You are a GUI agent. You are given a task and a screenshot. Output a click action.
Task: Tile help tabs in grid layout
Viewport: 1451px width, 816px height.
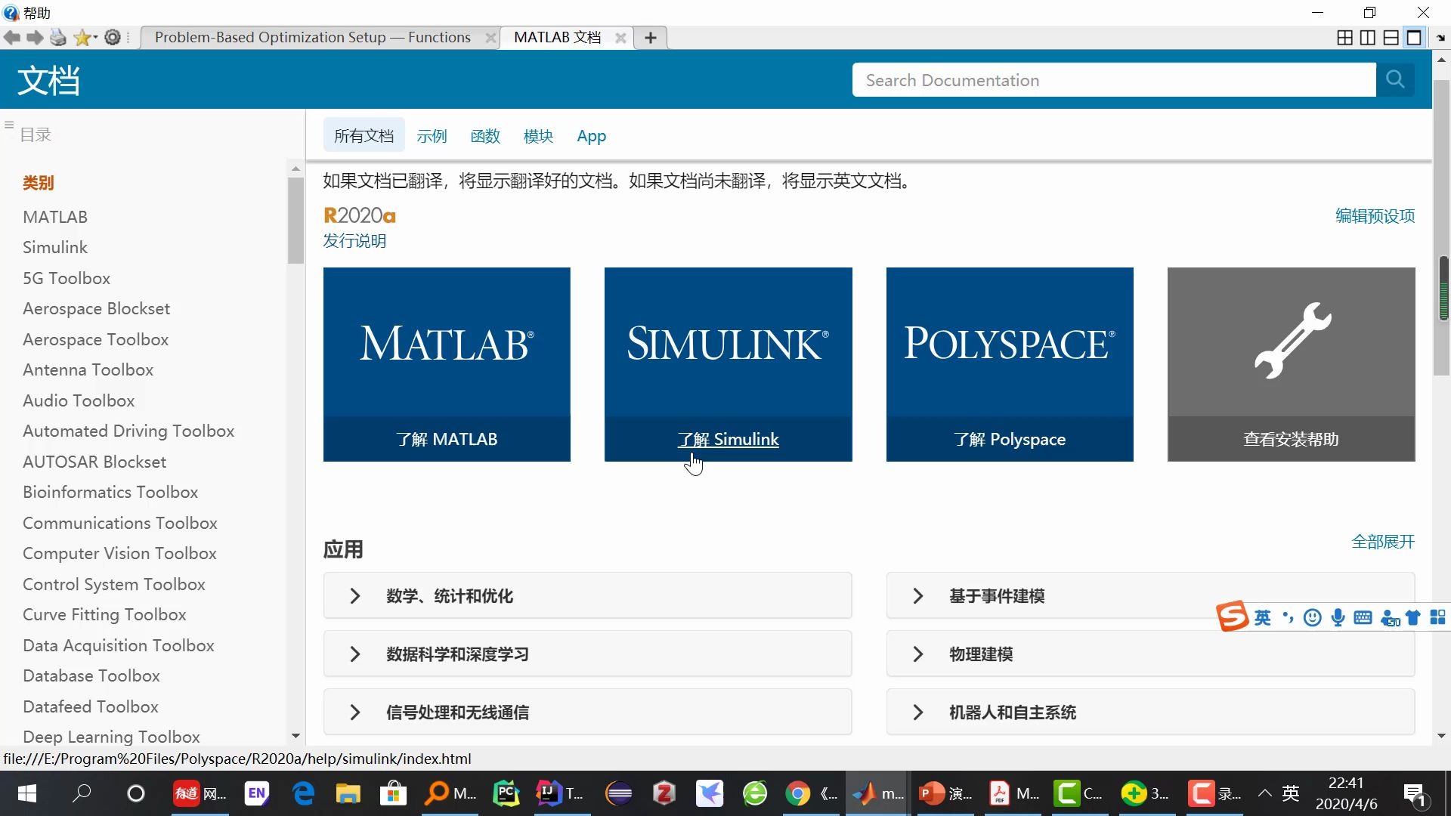[1344, 37]
